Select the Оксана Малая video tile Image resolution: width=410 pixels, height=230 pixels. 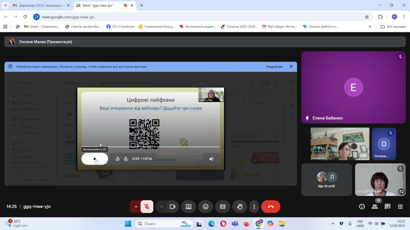click(340, 144)
